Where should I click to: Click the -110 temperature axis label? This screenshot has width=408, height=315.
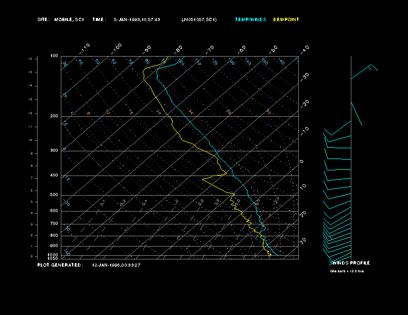tap(86, 48)
